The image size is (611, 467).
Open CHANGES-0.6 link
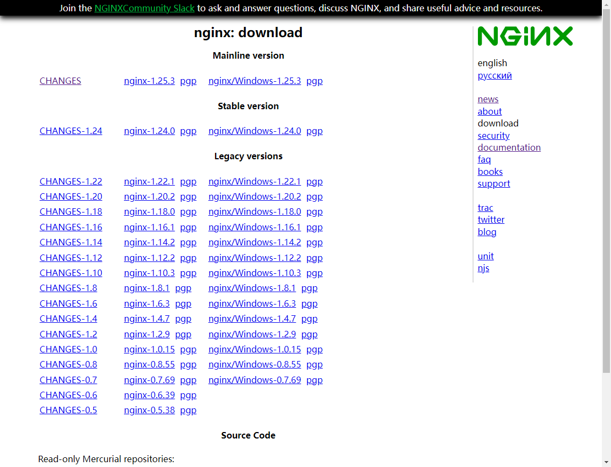coord(68,395)
